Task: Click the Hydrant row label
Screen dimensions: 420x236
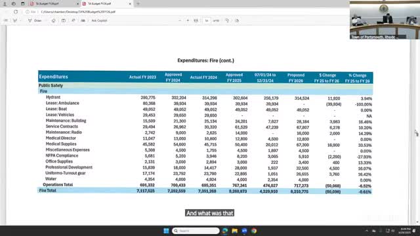Action: click(x=53, y=97)
